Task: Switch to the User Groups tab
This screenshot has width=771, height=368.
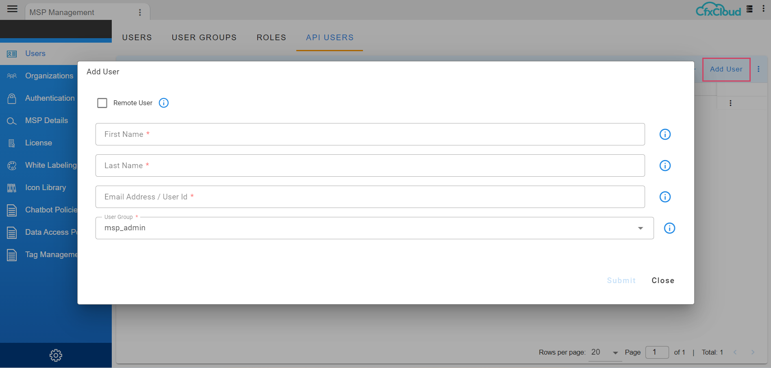Action: [204, 37]
